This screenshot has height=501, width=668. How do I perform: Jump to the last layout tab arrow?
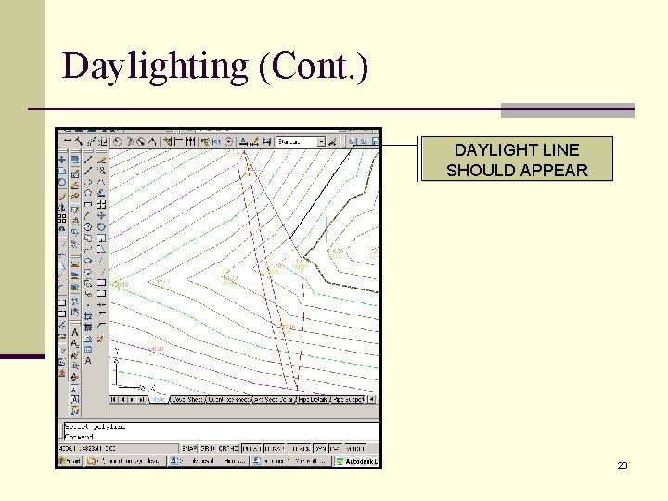(141, 400)
